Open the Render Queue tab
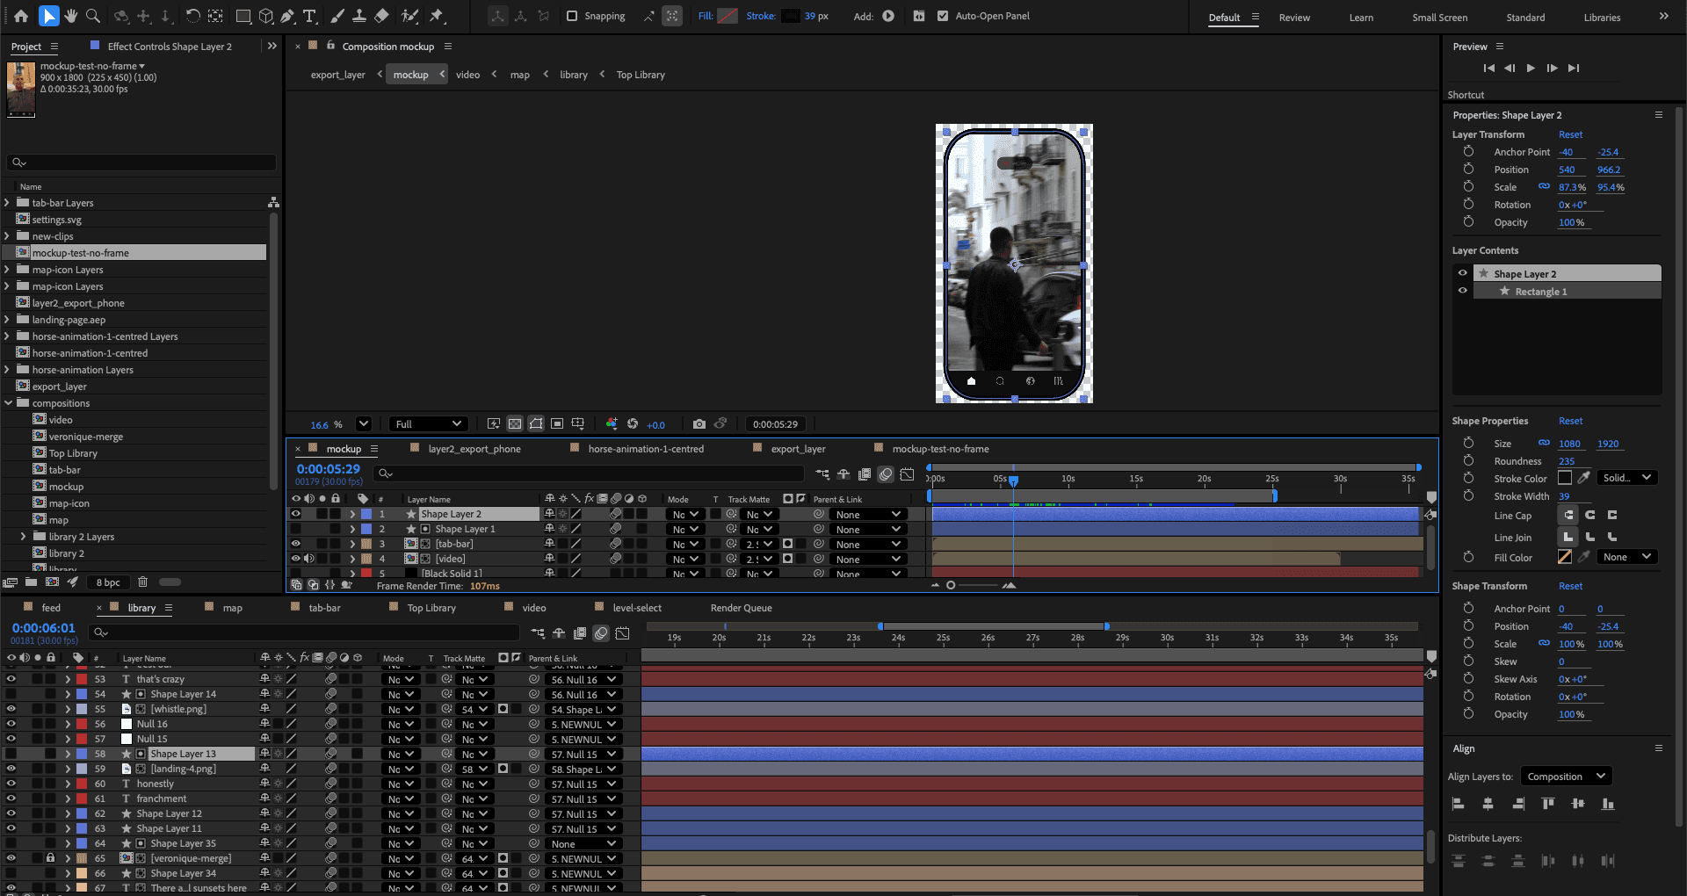 (x=741, y=608)
